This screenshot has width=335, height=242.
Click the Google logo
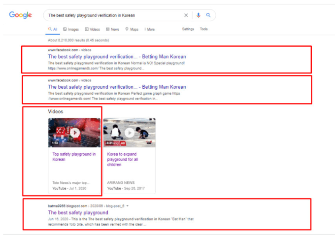20,15
